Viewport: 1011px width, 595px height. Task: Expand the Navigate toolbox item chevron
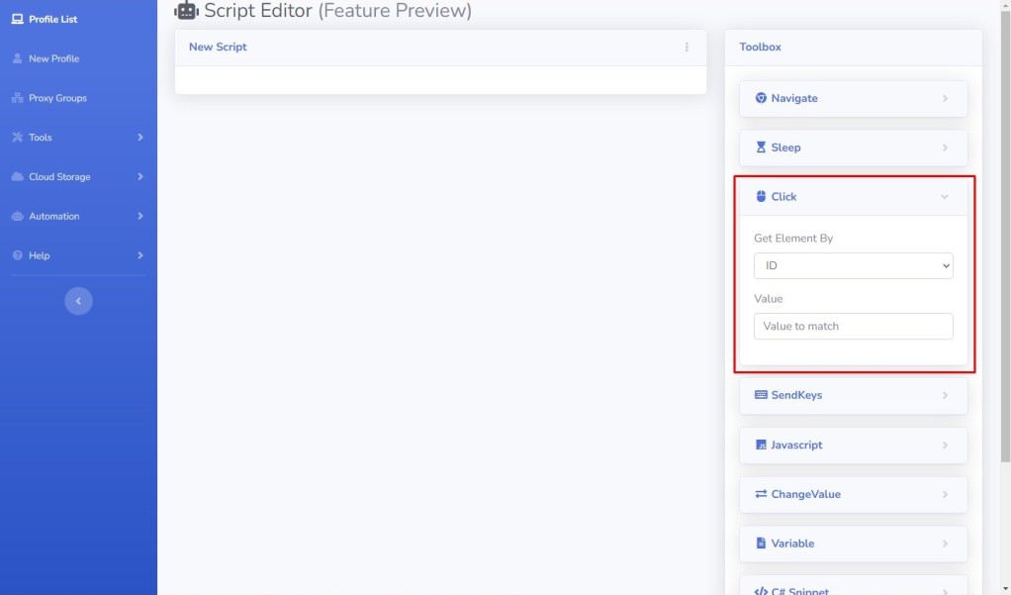coord(945,99)
